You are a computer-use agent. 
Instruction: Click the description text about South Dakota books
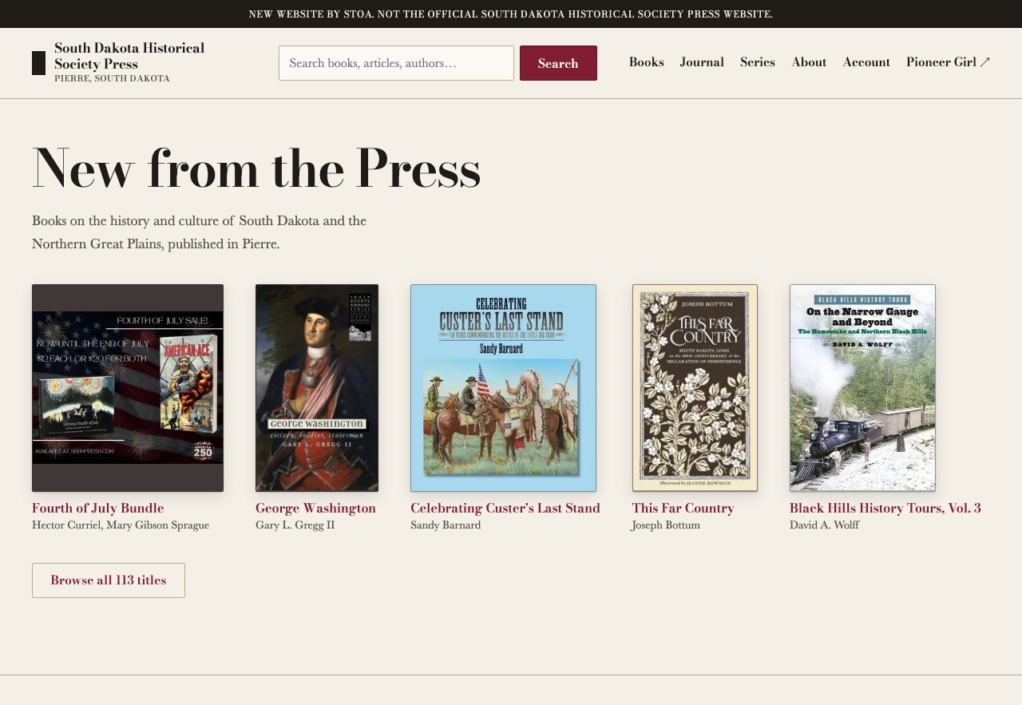pyautogui.click(x=200, y=232)
